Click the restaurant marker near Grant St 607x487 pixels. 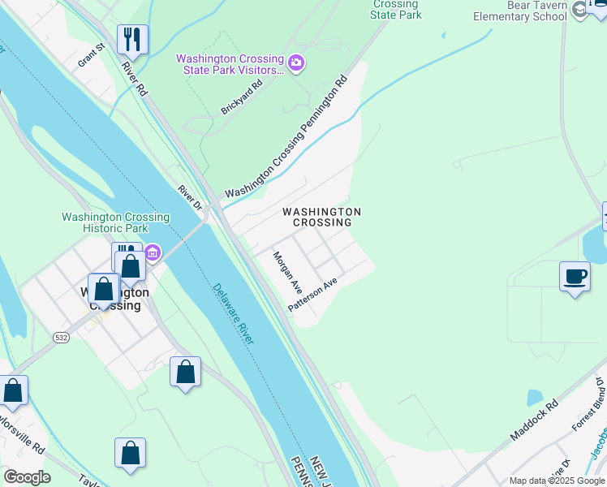132,41
